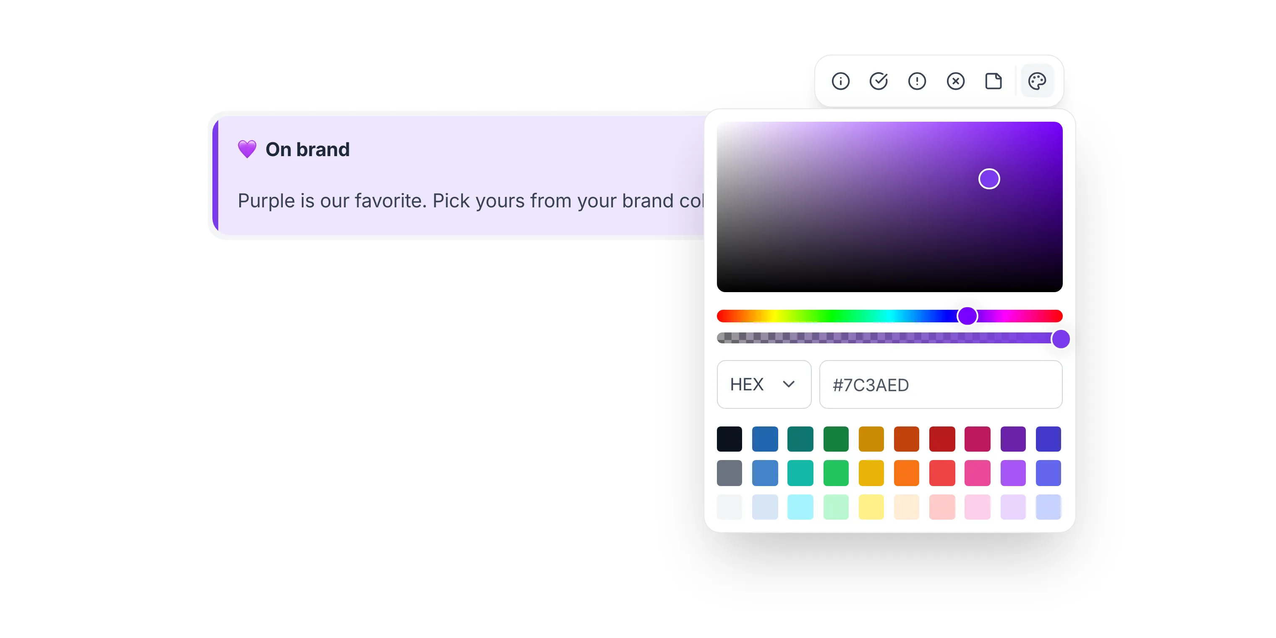Pick the medium indigo swatch in middle row
This screenshot has height=638, width=1276.
1048,473
